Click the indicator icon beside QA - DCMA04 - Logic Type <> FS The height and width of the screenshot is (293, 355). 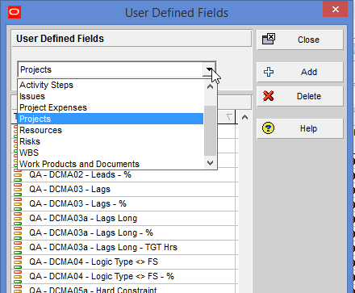click(x=18, y=262)
